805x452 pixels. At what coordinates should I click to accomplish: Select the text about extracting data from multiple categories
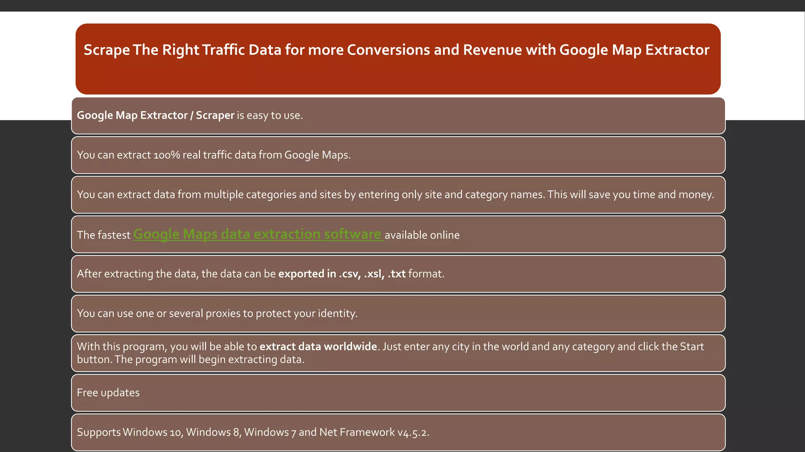395,195
